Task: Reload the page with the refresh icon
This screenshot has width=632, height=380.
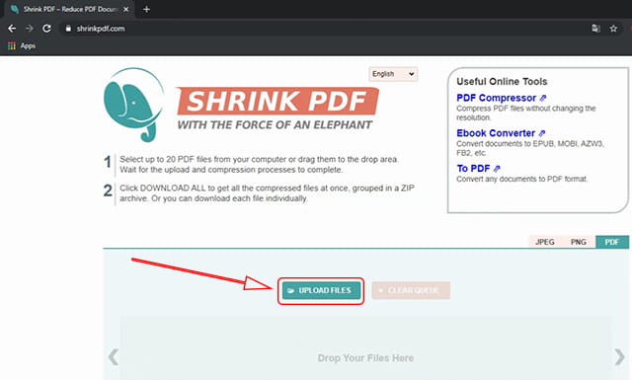Action: pos(46,29)
